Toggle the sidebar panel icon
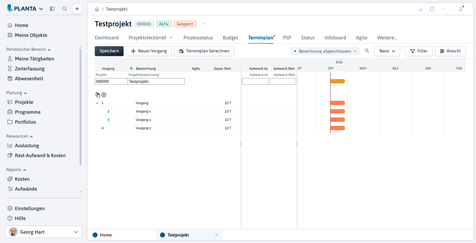 (x=52, y=9)
